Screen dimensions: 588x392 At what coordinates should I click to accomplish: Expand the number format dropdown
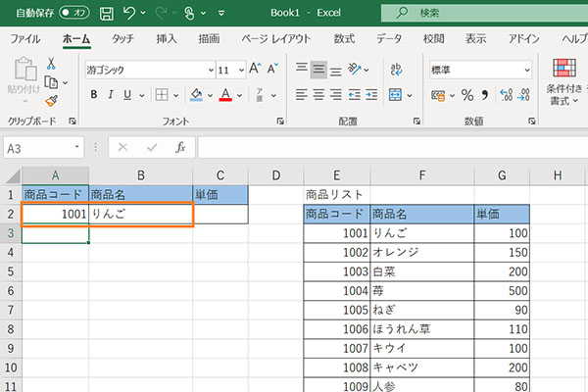point(527,71)
